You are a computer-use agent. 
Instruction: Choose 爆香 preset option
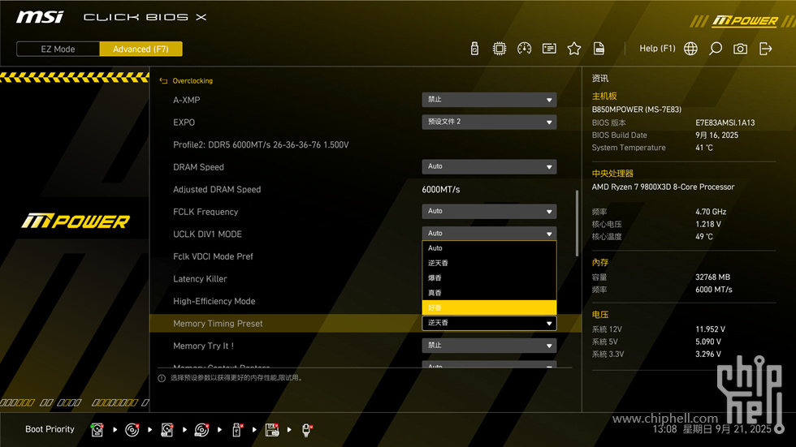click(489, 277)
